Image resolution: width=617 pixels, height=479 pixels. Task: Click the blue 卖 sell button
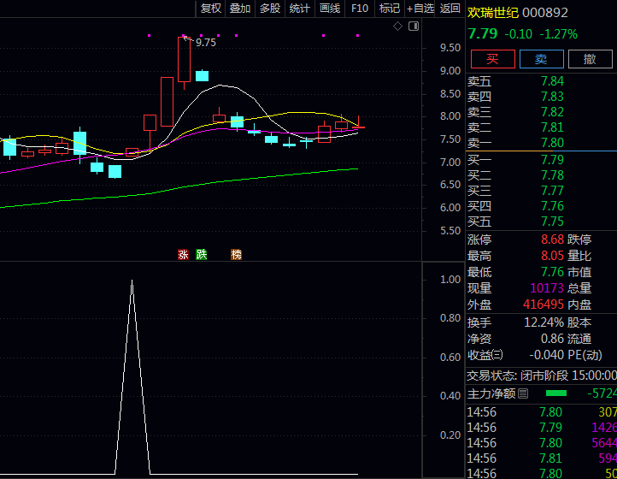(x=541, y=59)
